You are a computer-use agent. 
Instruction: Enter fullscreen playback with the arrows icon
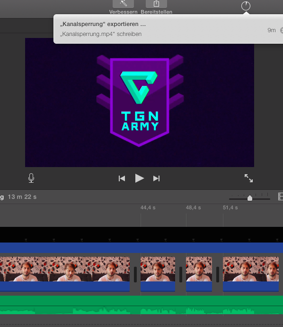[248, 178]
